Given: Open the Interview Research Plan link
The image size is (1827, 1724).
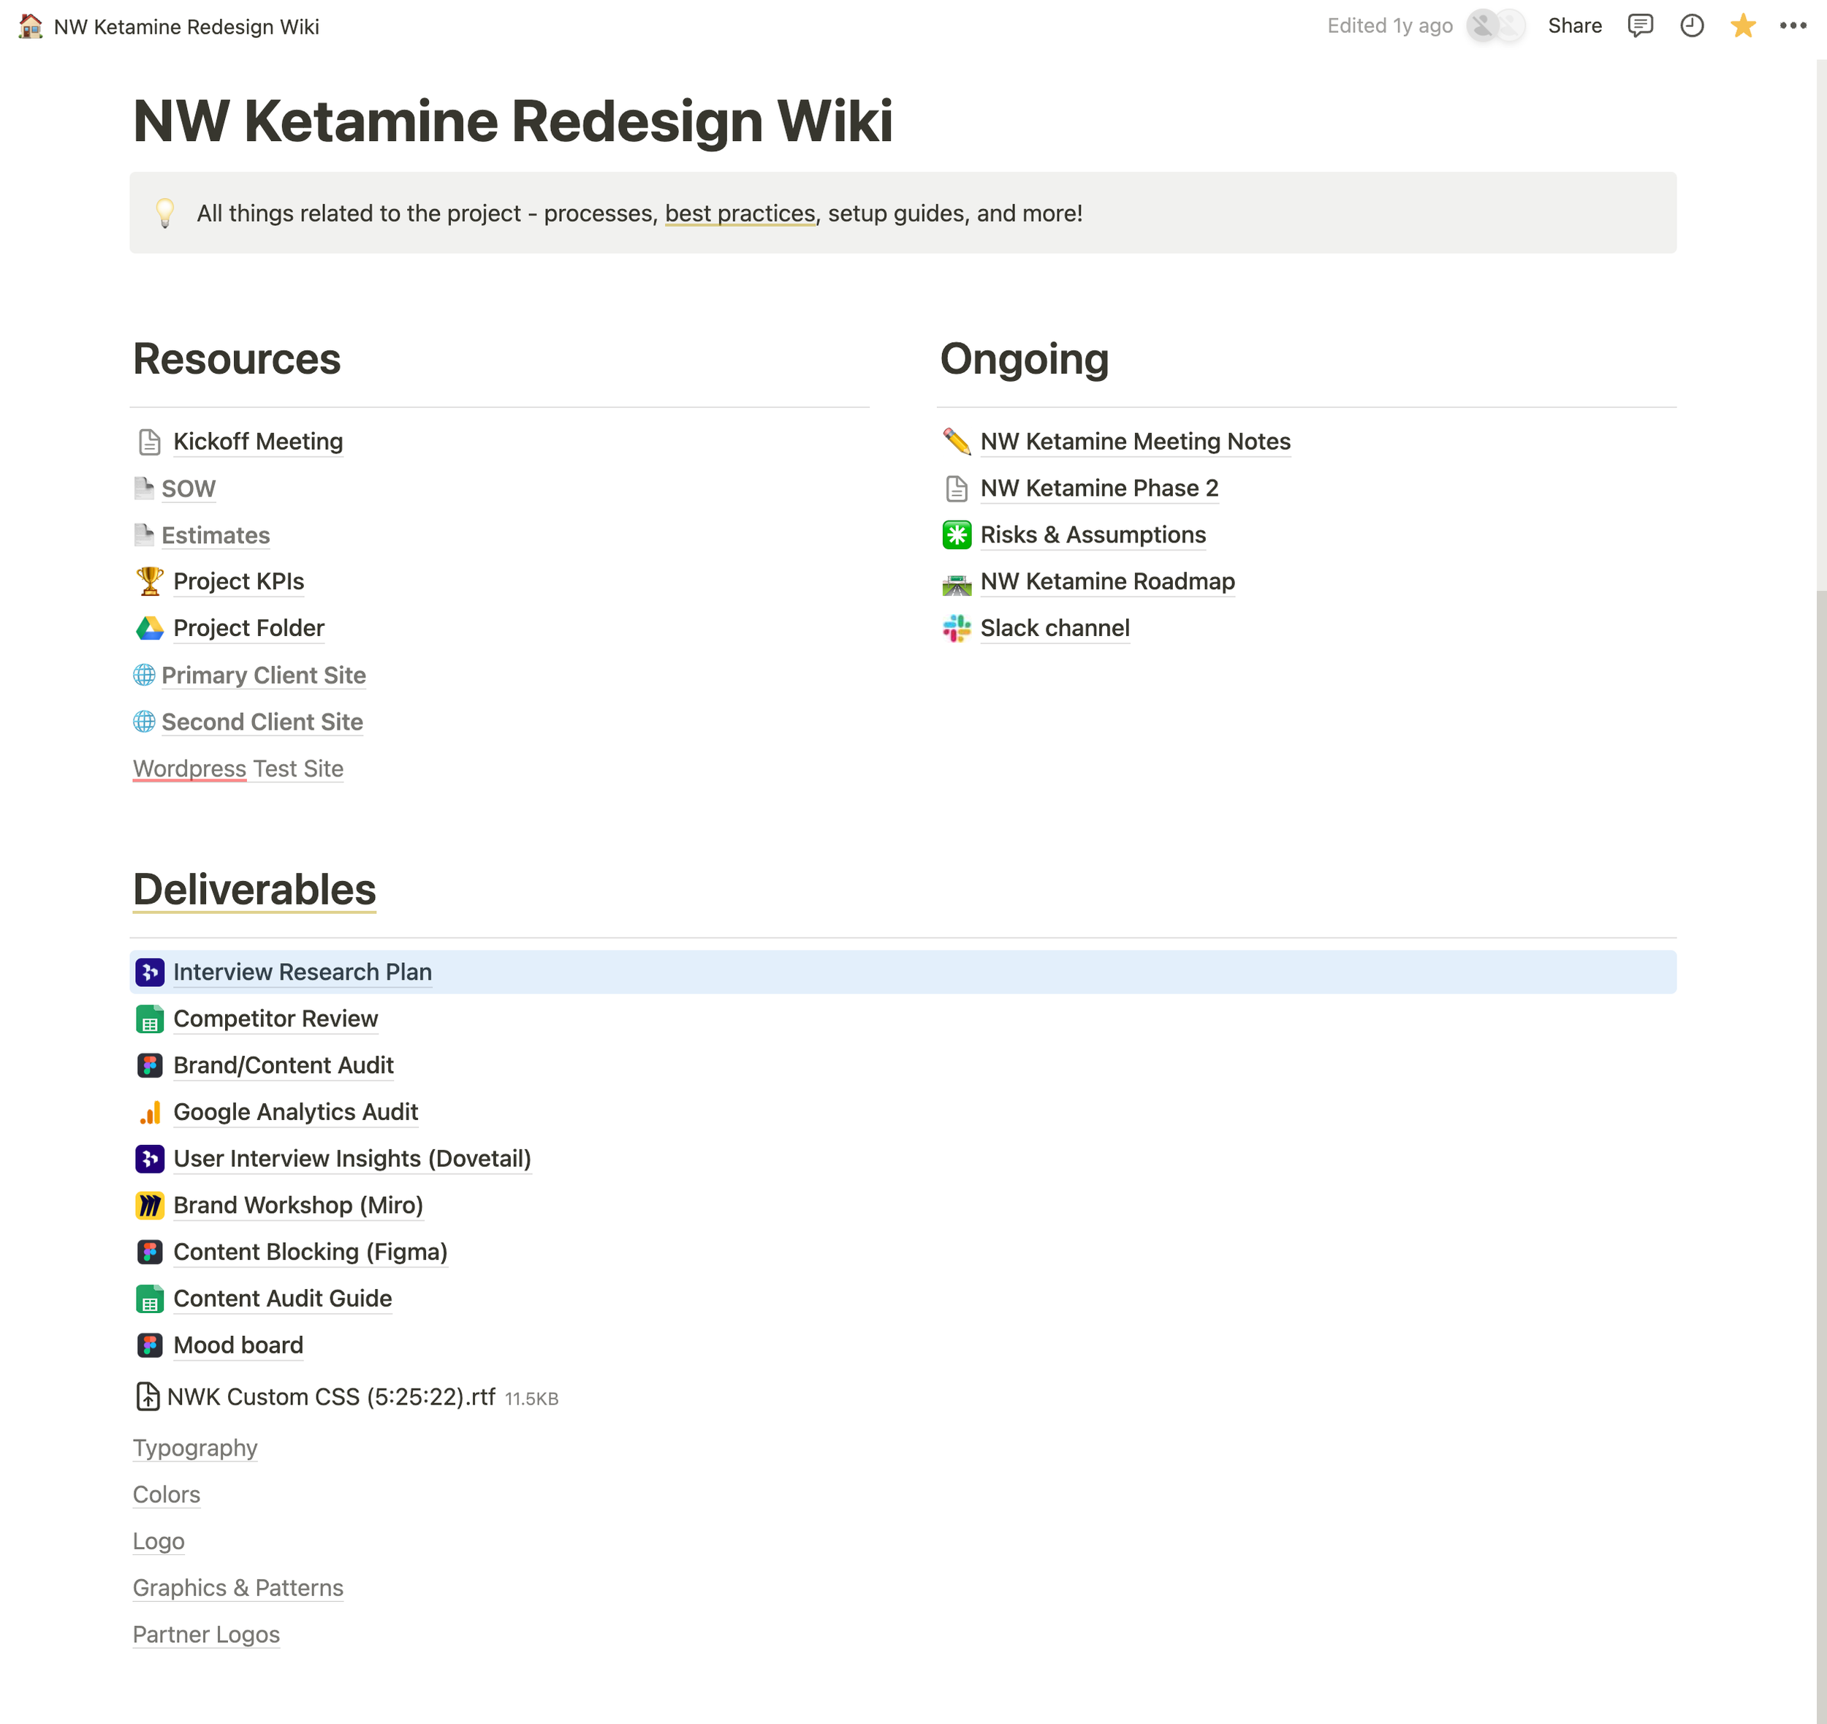Looking at the screenshot, I should pos(301,972).
